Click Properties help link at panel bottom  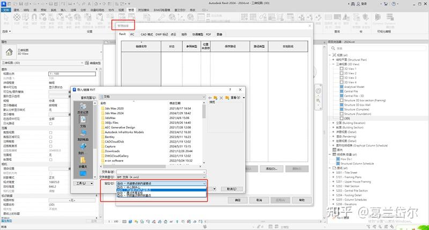[7, 220]
